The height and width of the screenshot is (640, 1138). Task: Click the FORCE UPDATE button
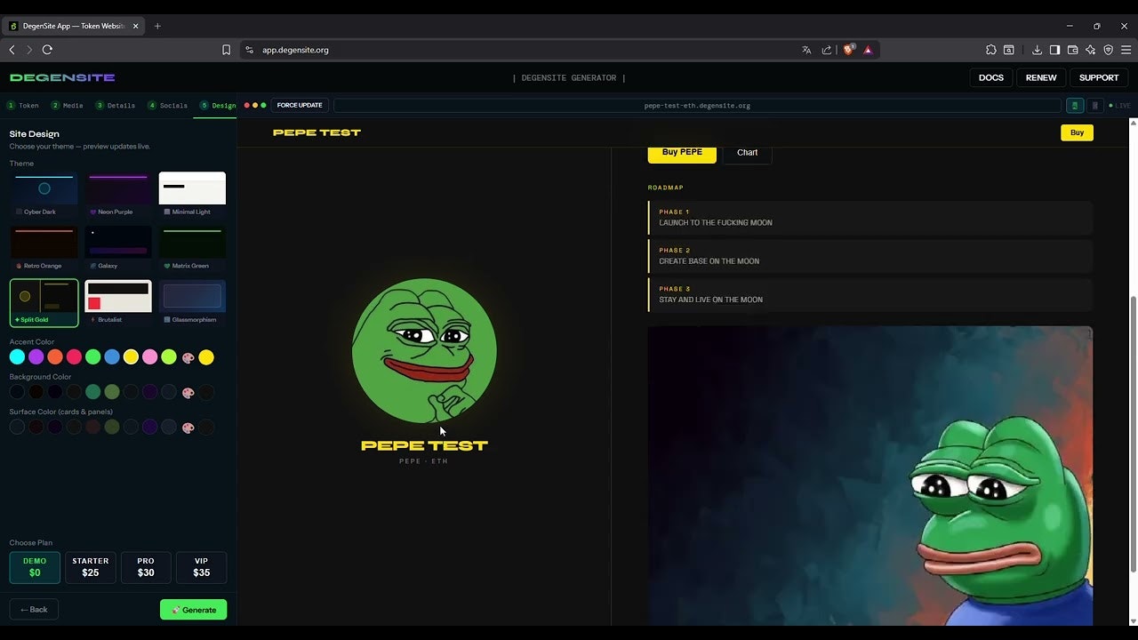click(x=300, y=105)
